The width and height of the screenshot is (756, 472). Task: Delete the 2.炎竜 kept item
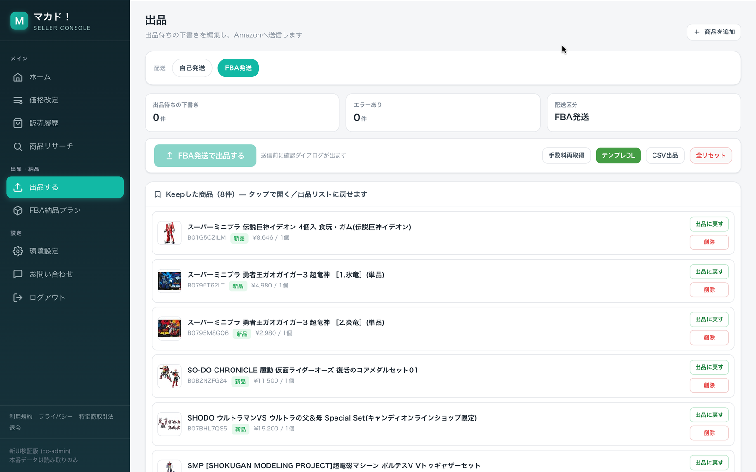709,337
